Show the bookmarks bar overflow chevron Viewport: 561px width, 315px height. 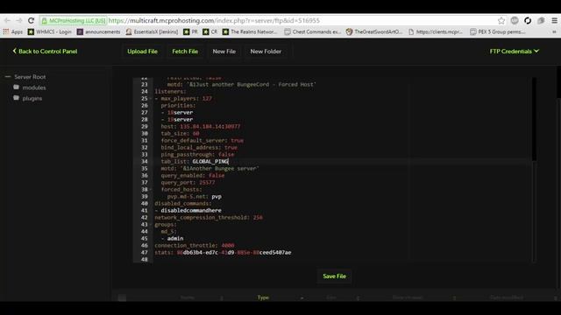coord(554,31)
